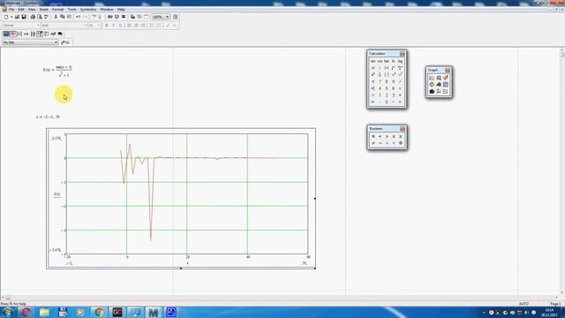565x318 pixels.
Task: Open Symbolic keyword toolbar with graduation cap
Action: [x=60, y=34]
